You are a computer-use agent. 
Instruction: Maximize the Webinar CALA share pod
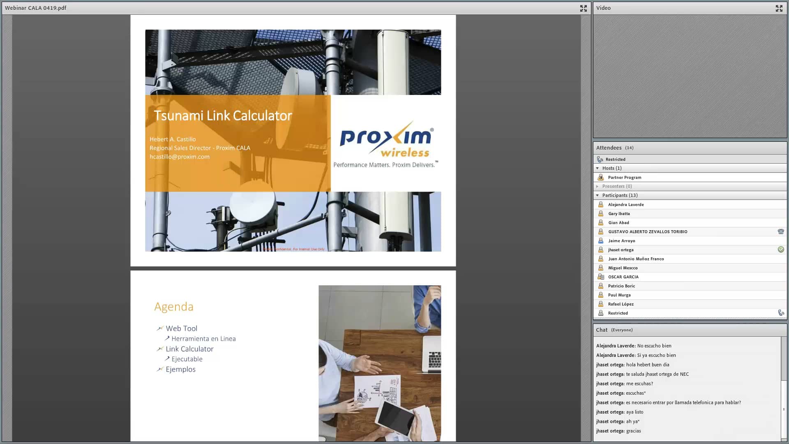(583, 8)
